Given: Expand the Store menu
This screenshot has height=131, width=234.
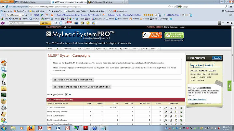Looking at the screenshot, I should (x=135, y=49).
